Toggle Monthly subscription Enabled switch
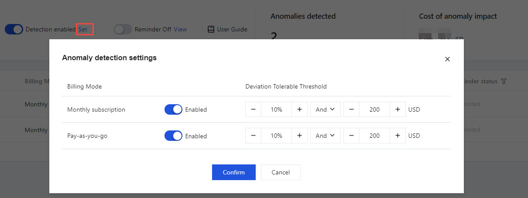 pyautogui.click(x=173, y=109)
